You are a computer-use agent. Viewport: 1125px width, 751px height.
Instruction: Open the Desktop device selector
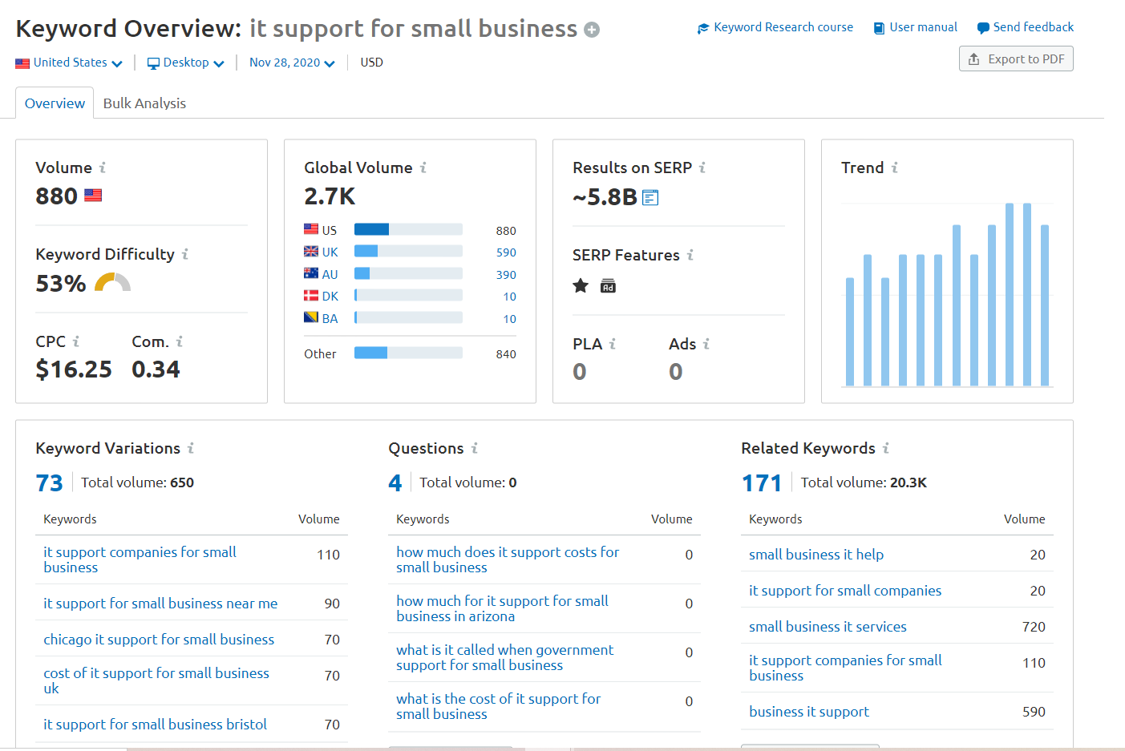click(184, 62)
